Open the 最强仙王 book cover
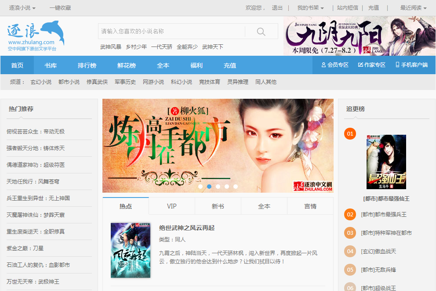Viewport: 436px width, 291px height. tap(386, 162)
